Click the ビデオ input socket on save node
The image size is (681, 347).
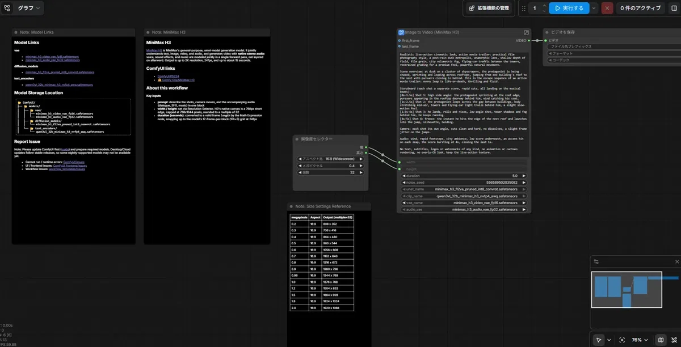[x=545, y=41]
